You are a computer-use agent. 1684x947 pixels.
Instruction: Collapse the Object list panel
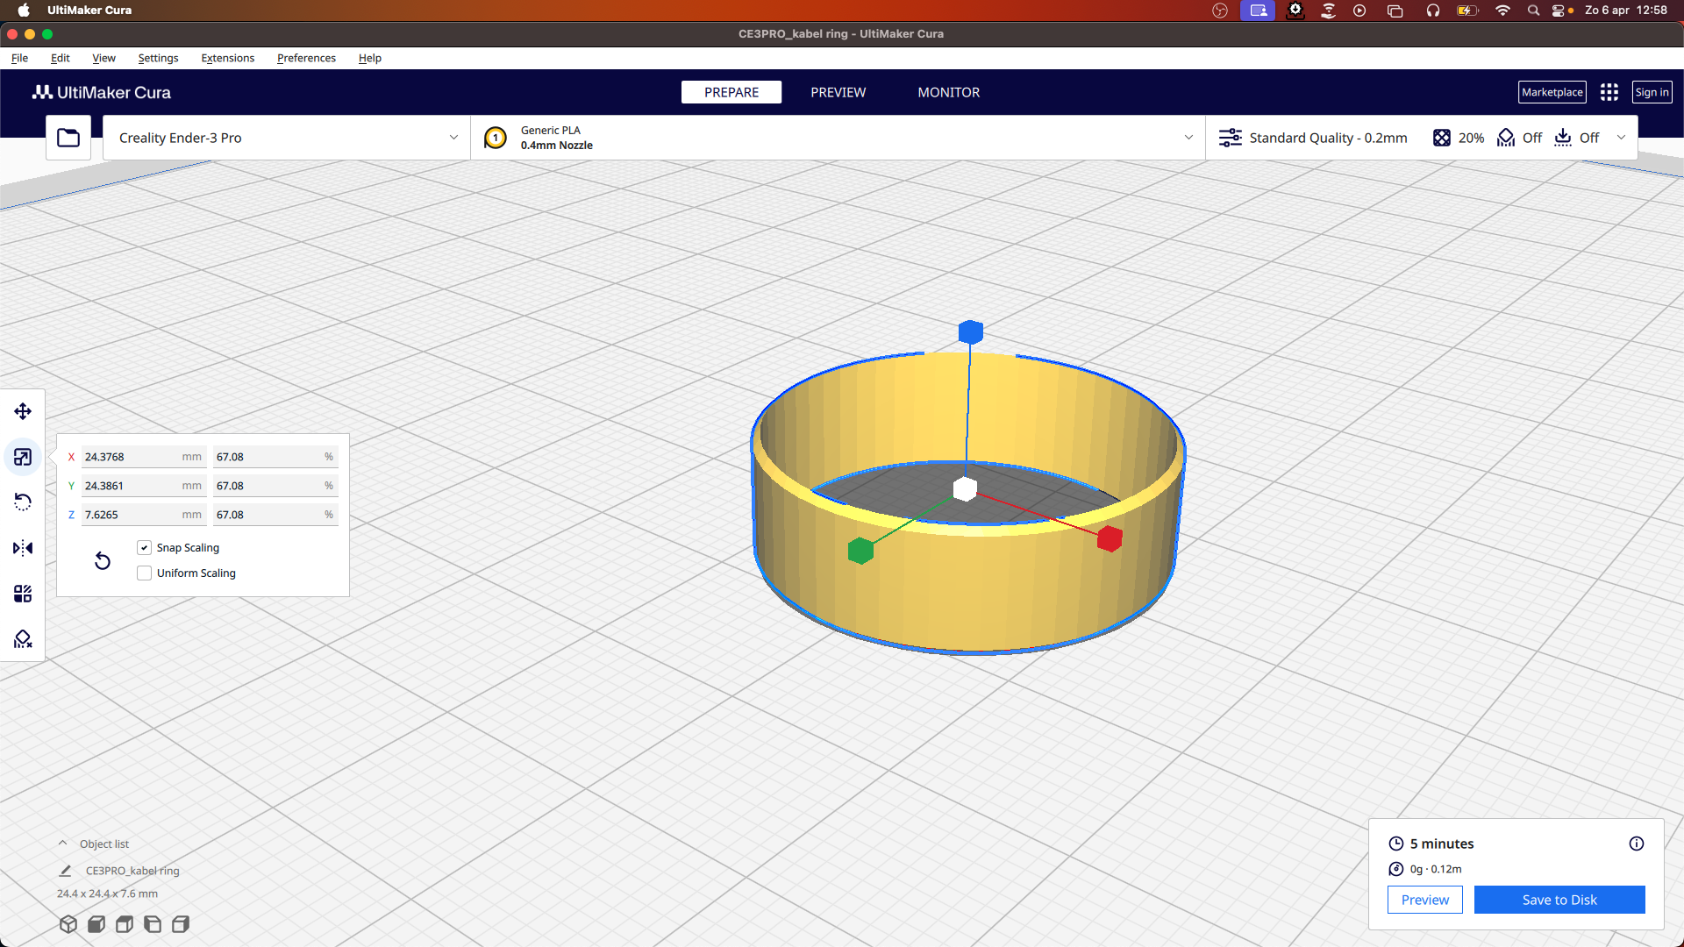tap(63, 844)
